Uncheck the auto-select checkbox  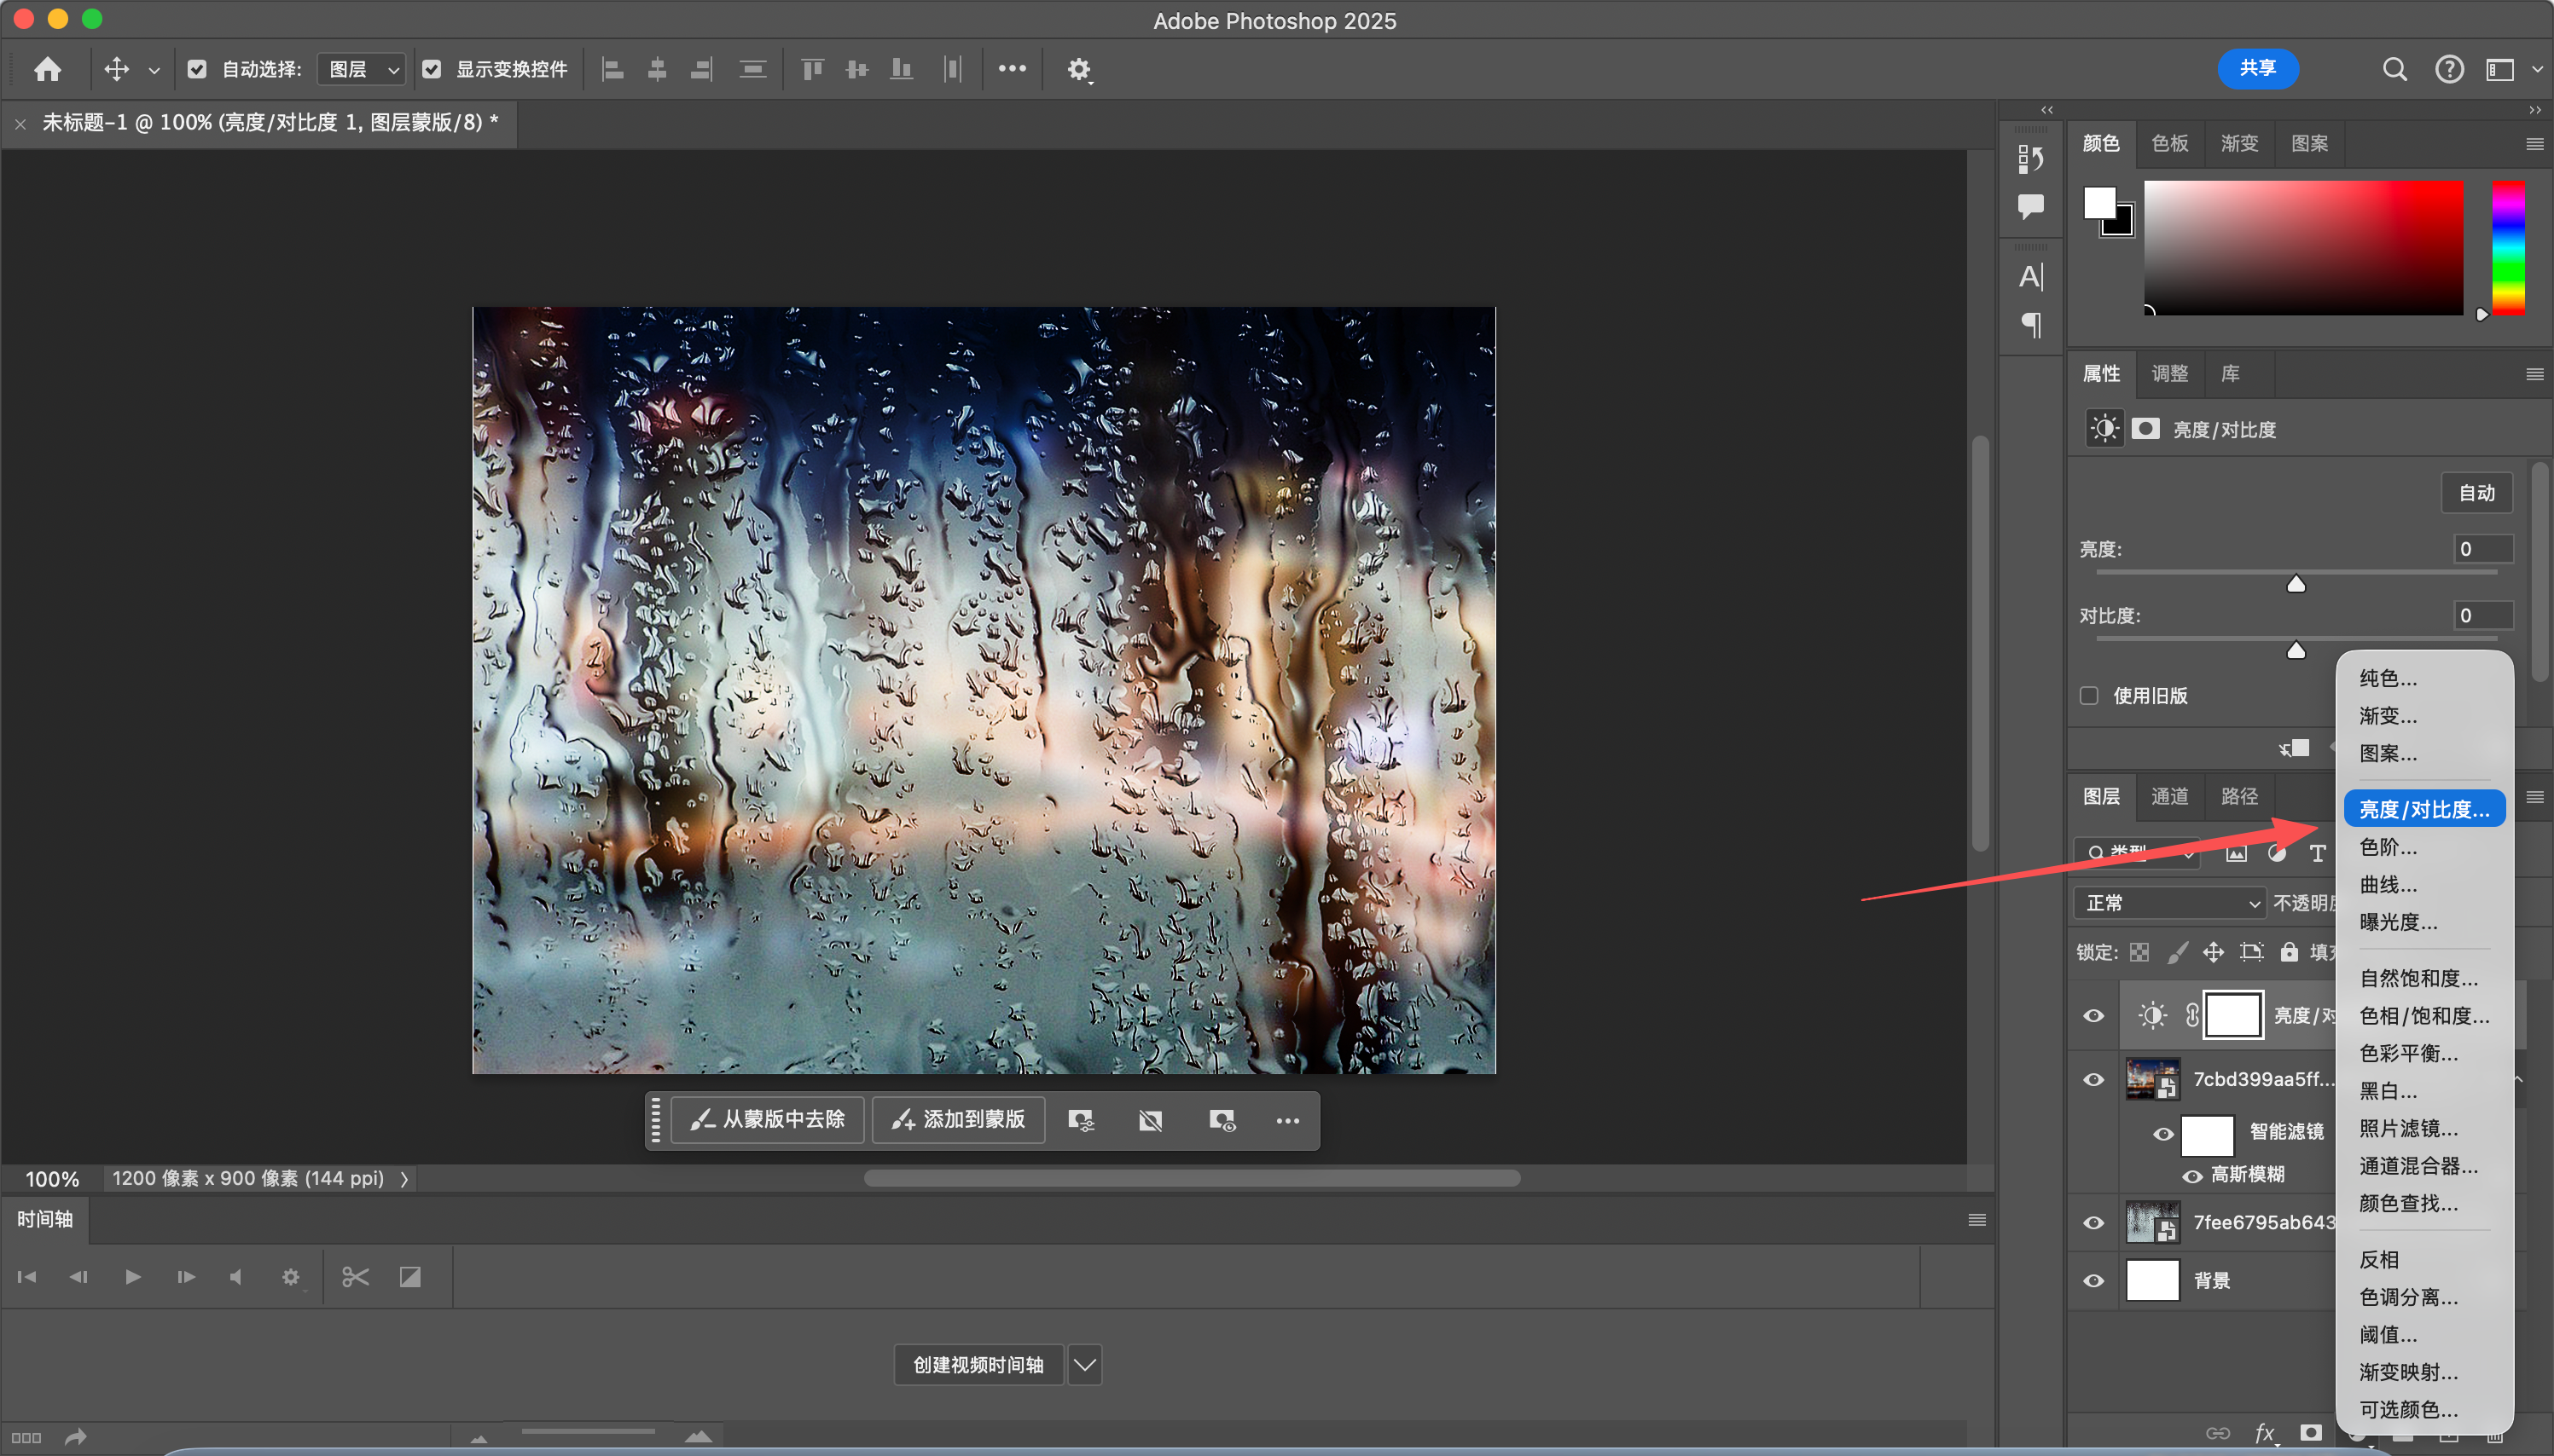(197, 69)
